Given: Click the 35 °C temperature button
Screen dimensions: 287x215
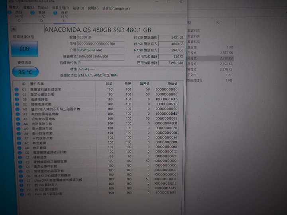Looking at the screenshot, I should click(x=25, y=72).
